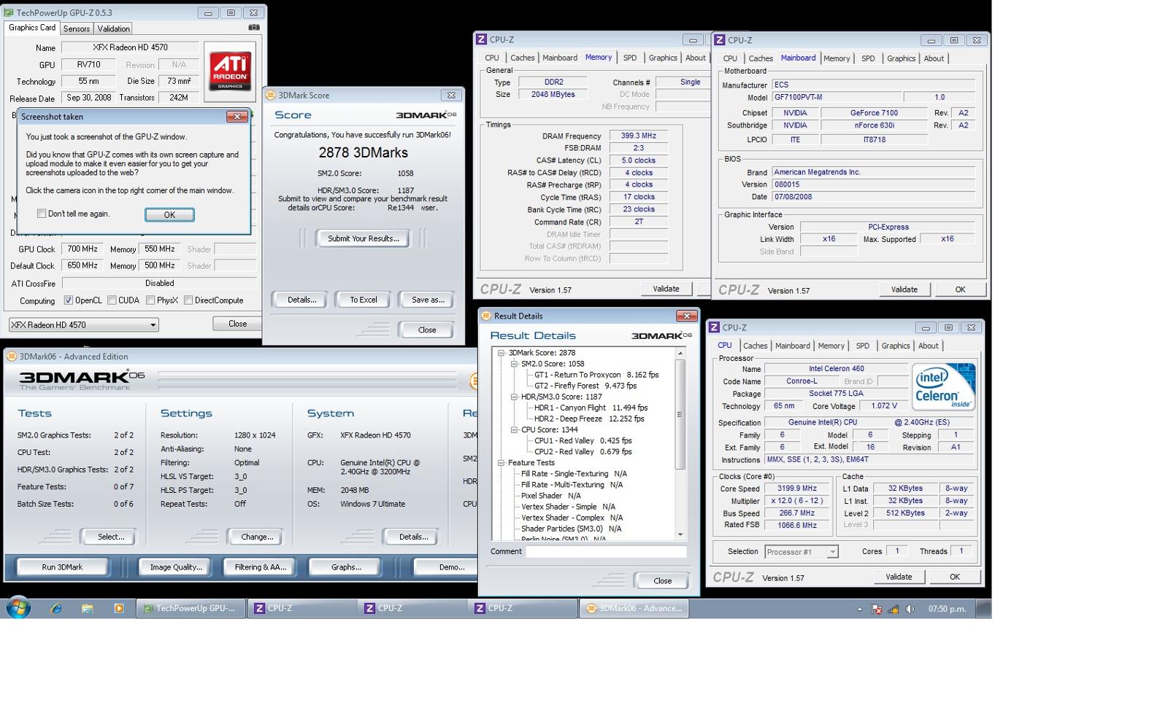Open the Processor #1 selection dropdown
This screenshot has width=1168, height=708.
[801, 552]
